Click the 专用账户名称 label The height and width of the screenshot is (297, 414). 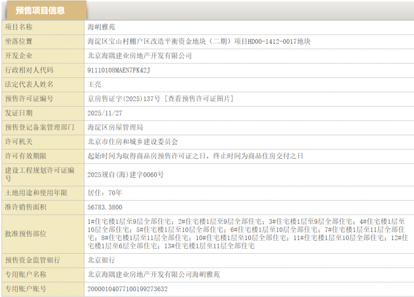(26, 275)
